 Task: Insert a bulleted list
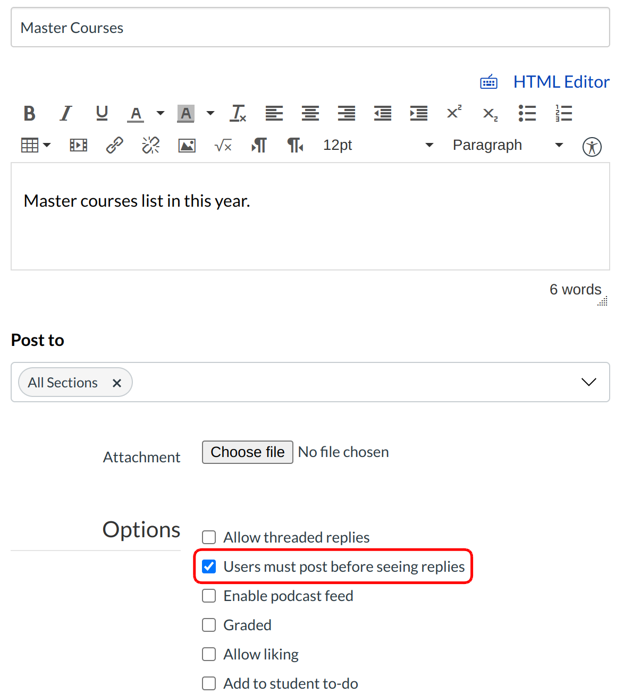[527, 113]
